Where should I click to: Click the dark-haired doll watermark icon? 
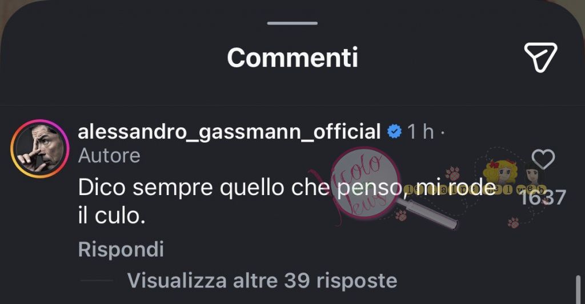pos(534,175)
